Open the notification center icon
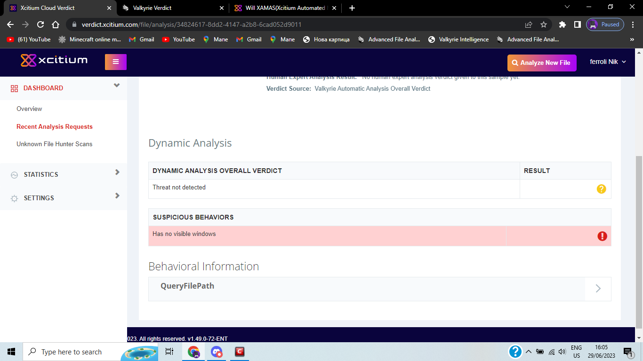Image resolution: width=643 pixels, height=361 pixels. coord(628,352)
